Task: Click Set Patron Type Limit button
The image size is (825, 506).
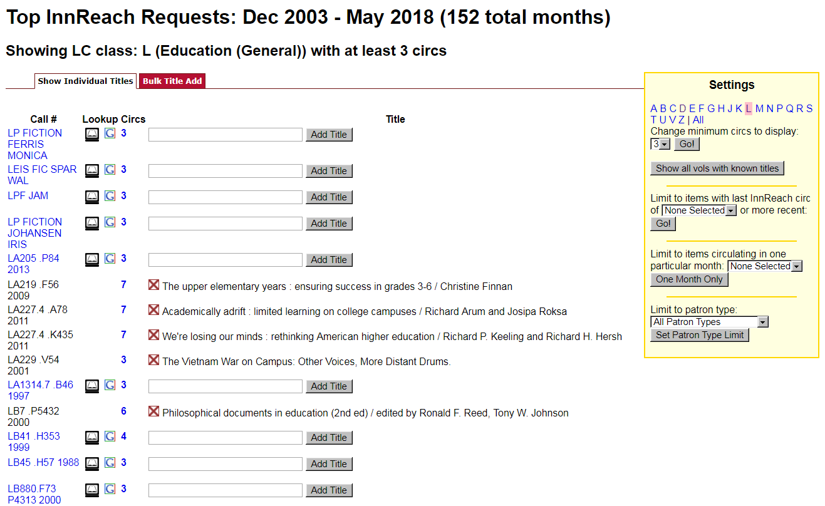Action: click(x=699, y=335)
